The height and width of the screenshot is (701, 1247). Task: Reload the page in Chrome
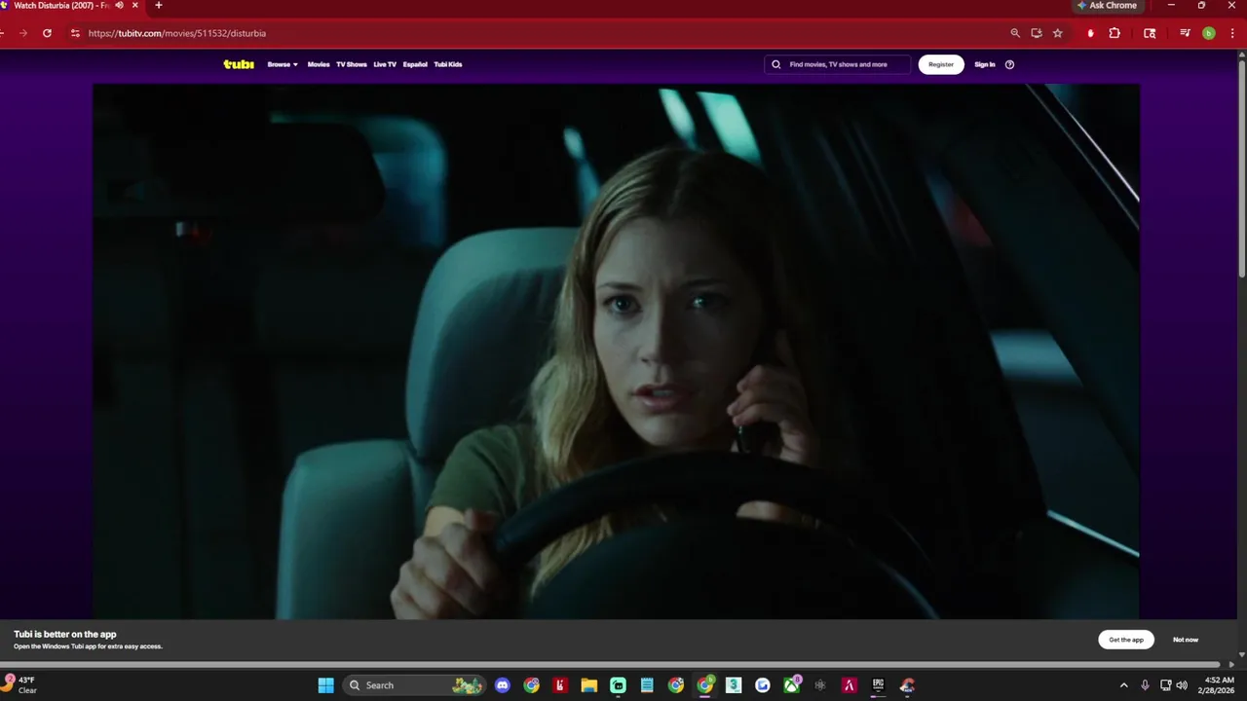pos(47,33)
